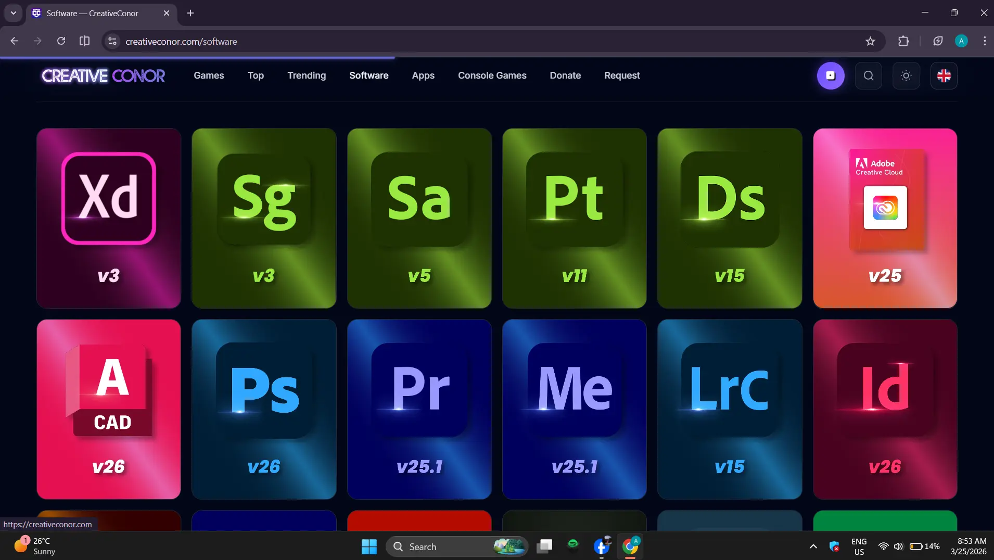Reload the current page

61,41
